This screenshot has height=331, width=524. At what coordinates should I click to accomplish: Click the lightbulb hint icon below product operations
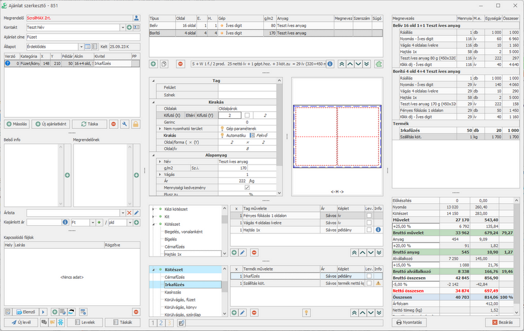[306, 312]
